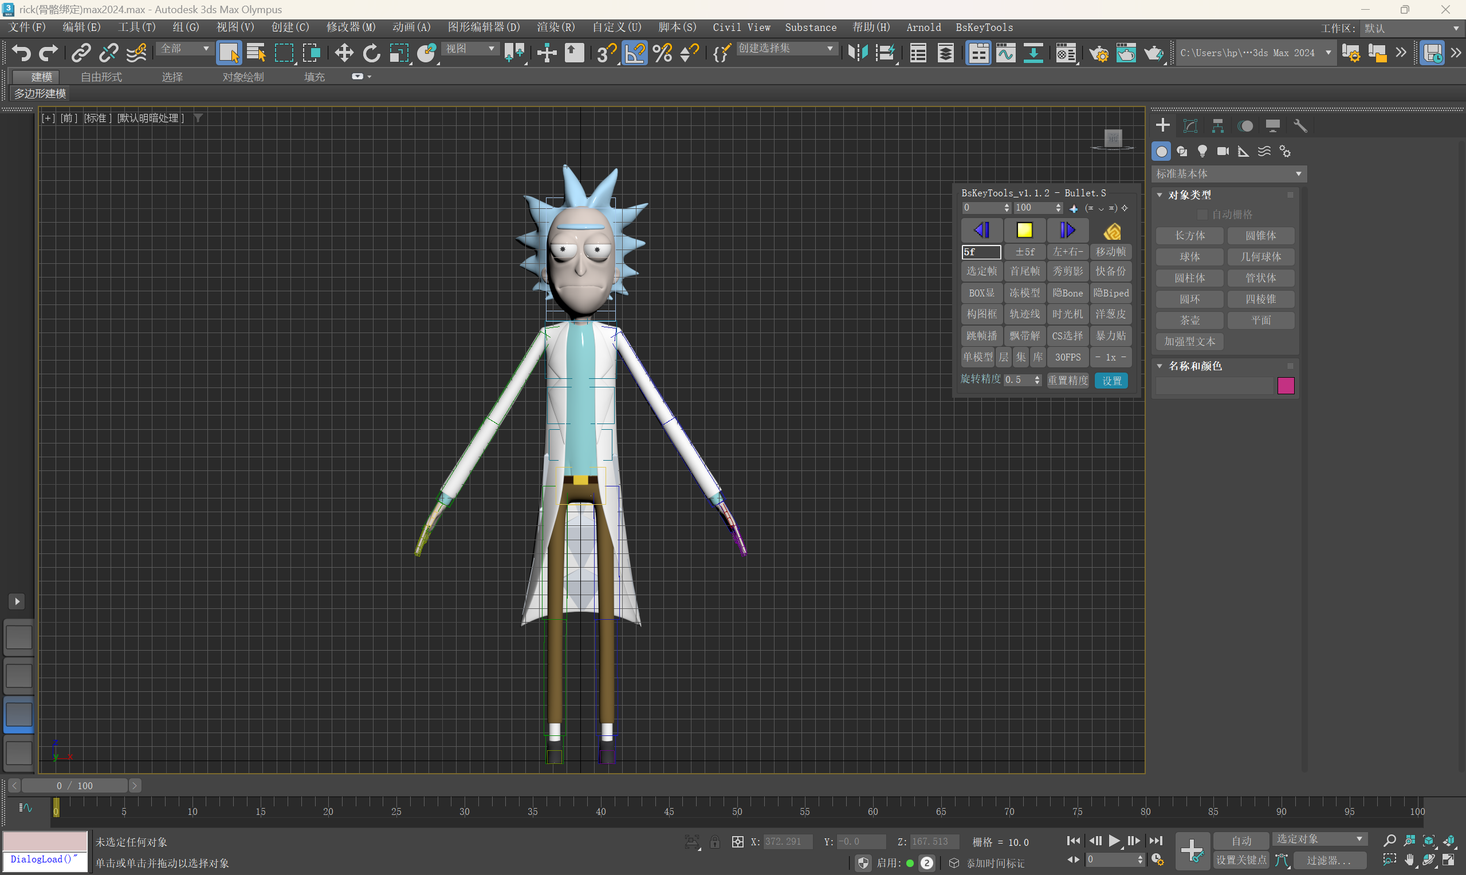Open the 视图 reference coordinate dropdown

coord(470,48)
